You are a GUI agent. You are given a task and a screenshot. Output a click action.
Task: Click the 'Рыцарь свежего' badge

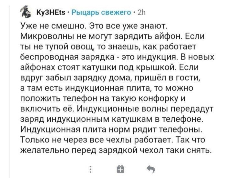101,13
